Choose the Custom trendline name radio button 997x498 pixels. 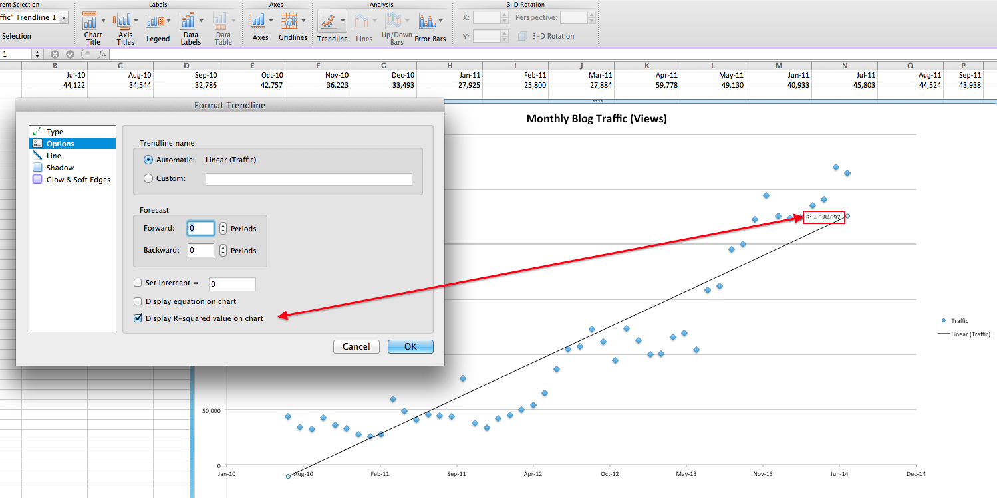pyautogui.click(x=148, y=178)
